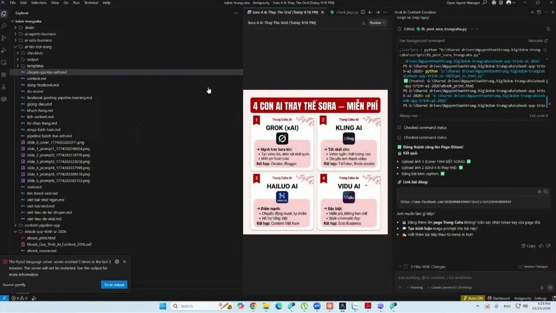Open the Terminal menu

pyautogui.click(x=91, y=3)
